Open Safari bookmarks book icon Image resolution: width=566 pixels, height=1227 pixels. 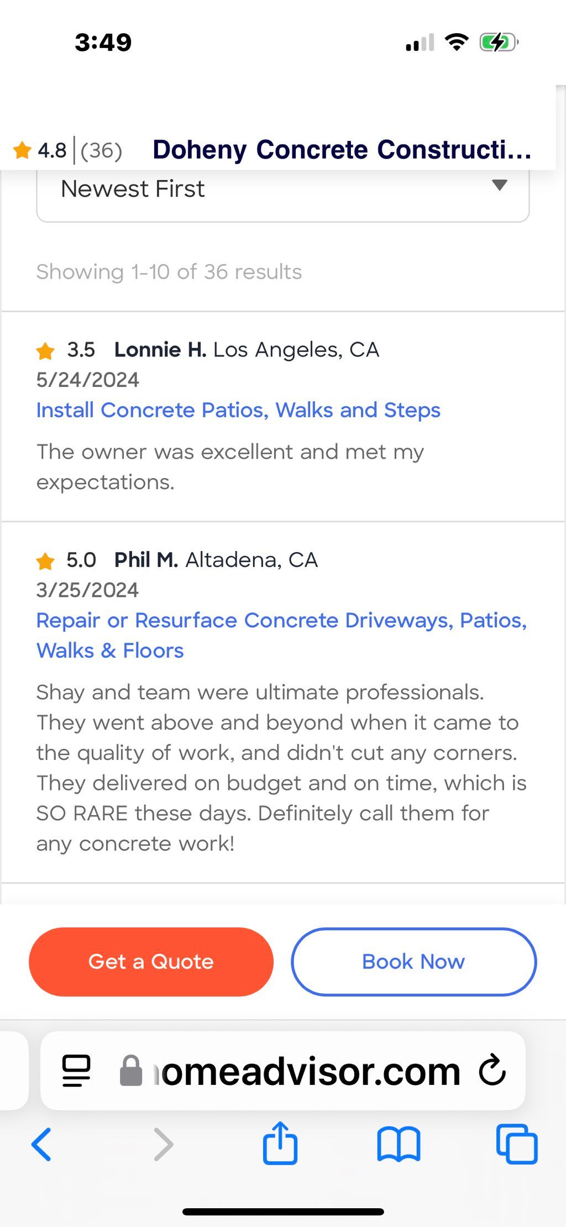[x=399, y=1144]
